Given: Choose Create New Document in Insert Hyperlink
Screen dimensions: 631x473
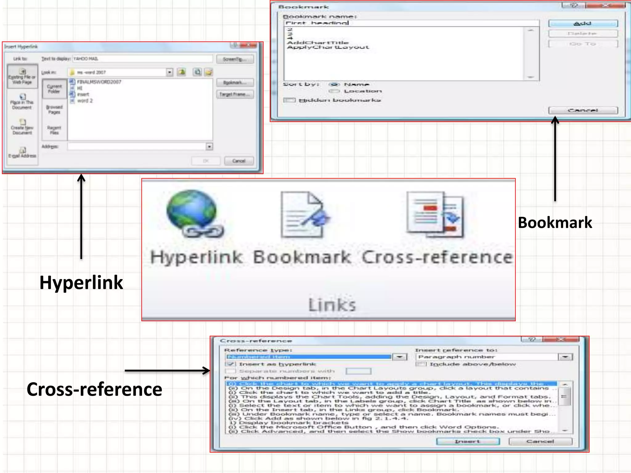Looking at the screenshot, I should tap(22, 127).
